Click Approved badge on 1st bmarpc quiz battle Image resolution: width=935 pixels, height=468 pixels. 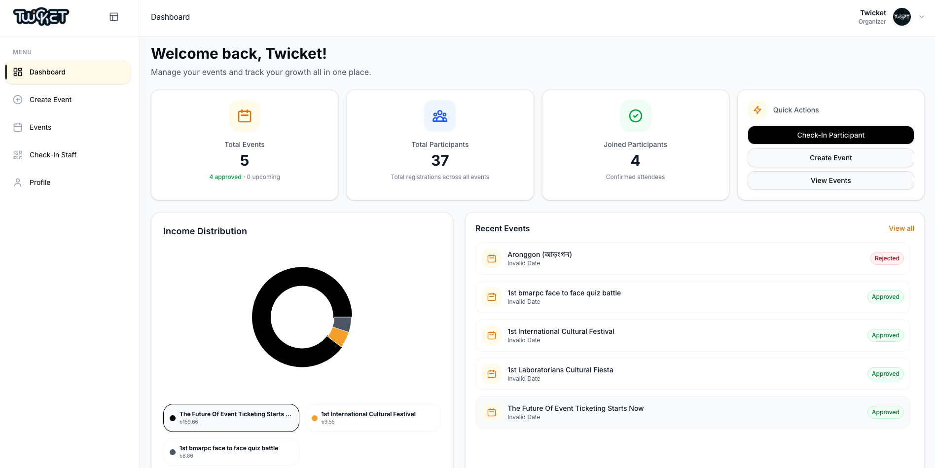(x=885, y=297)
